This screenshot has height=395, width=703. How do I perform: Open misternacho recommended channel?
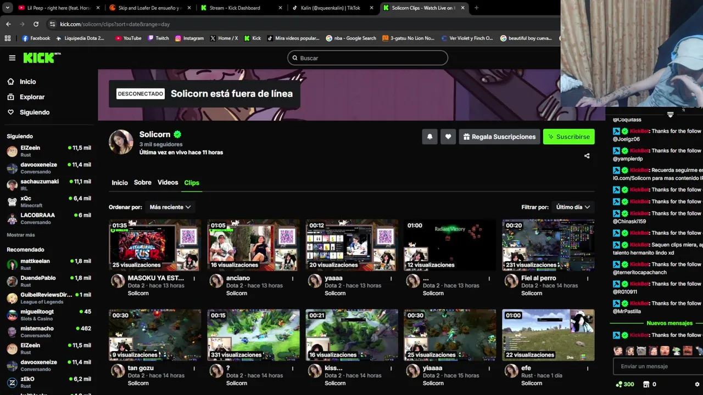(x=48, y=332)
